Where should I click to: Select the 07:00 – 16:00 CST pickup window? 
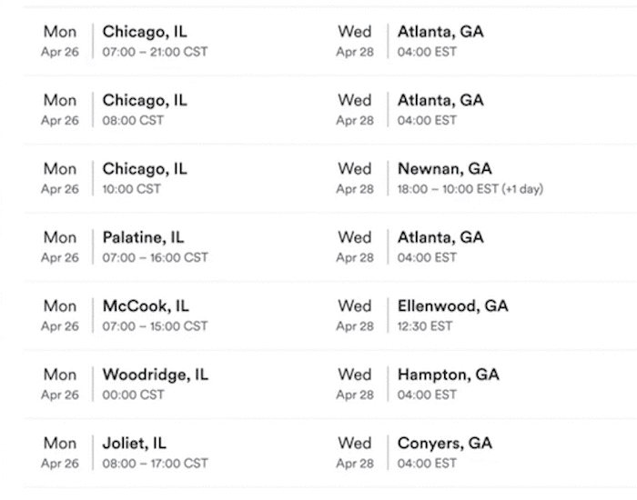(x=155, y=257)
